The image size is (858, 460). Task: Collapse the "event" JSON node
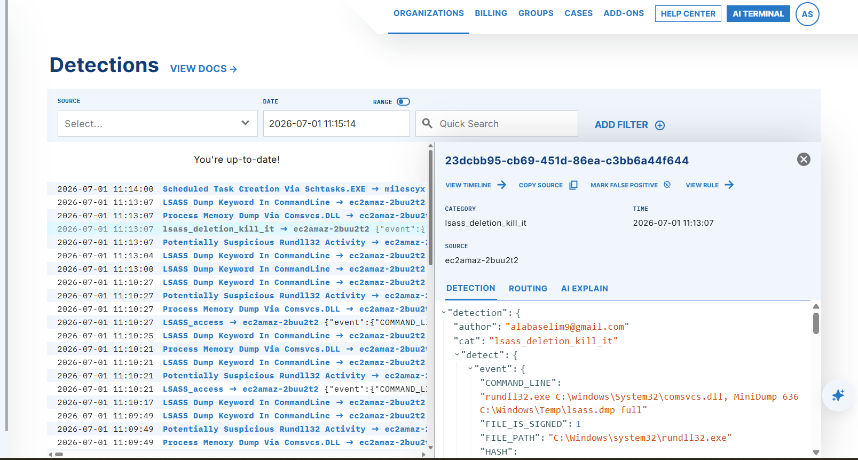pyautogui.click(x=470, y=368)
